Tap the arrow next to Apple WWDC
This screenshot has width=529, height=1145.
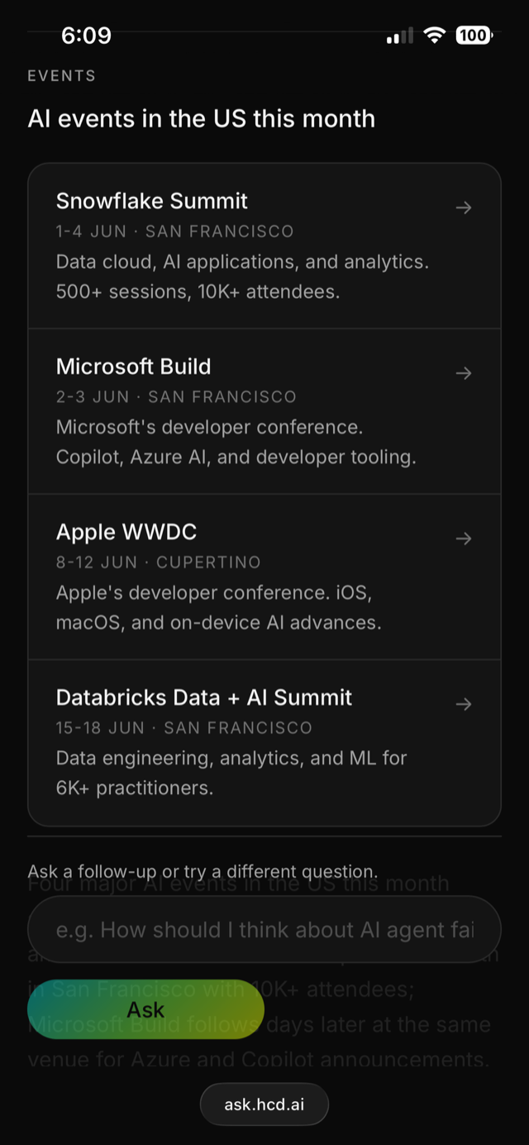coord(464,539)
